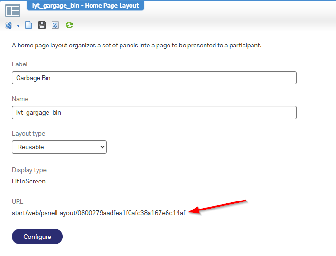The image size is (336, 256).
Task: Click the "Display type" caption
Action: pos(29,170)
